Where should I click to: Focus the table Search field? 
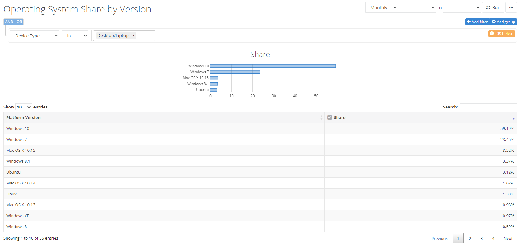pos(488,107)
